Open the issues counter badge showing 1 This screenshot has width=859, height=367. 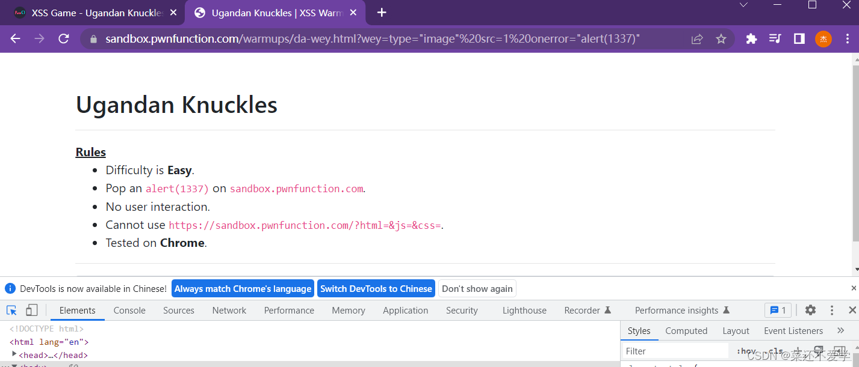click(x=778, y=311)
